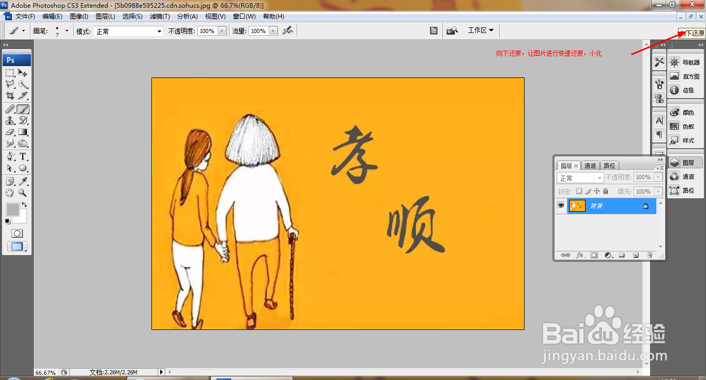The height and width of the screenshot is (380, 706).
Task: Select the Gradient tool
Action: [x=24, y=132]
